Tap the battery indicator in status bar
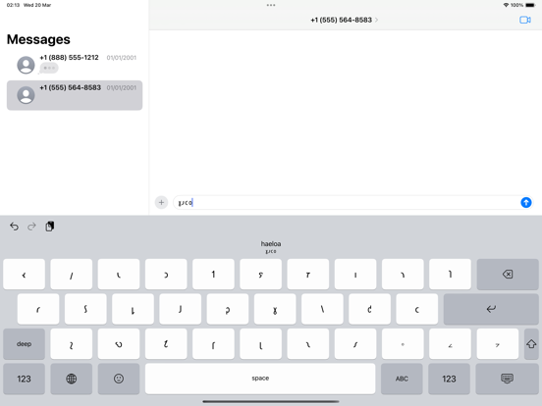Screen dimensions: 542x406 pos(530,5)
